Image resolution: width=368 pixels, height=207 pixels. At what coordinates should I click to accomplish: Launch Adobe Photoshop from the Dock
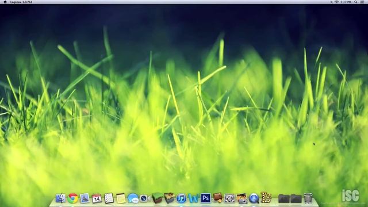(206, 198)
